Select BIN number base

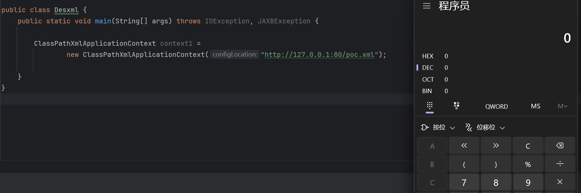(427, 91)
